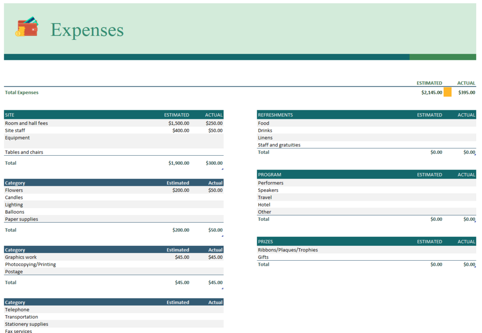This screenshot has height=333, width=482.
Task: Select the Hotel row label
Action: tap(264, 205)
